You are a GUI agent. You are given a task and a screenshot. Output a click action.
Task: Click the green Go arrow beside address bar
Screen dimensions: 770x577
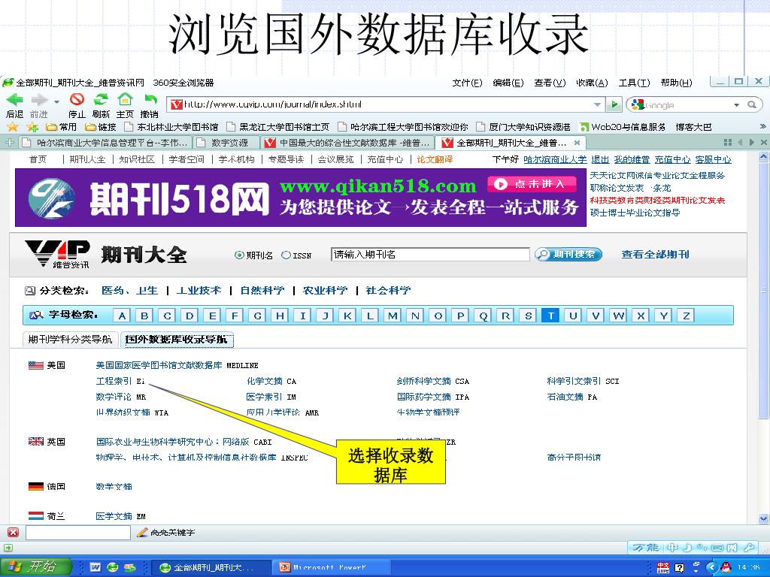(x=614, y=104)
